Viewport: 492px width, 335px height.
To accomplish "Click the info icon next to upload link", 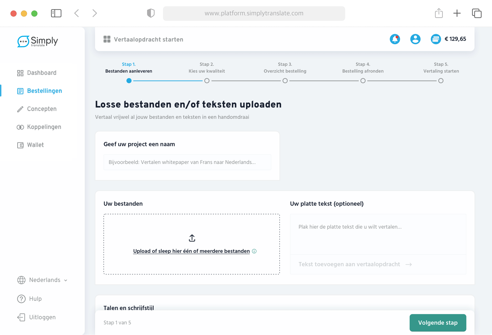I will [254, 251].
